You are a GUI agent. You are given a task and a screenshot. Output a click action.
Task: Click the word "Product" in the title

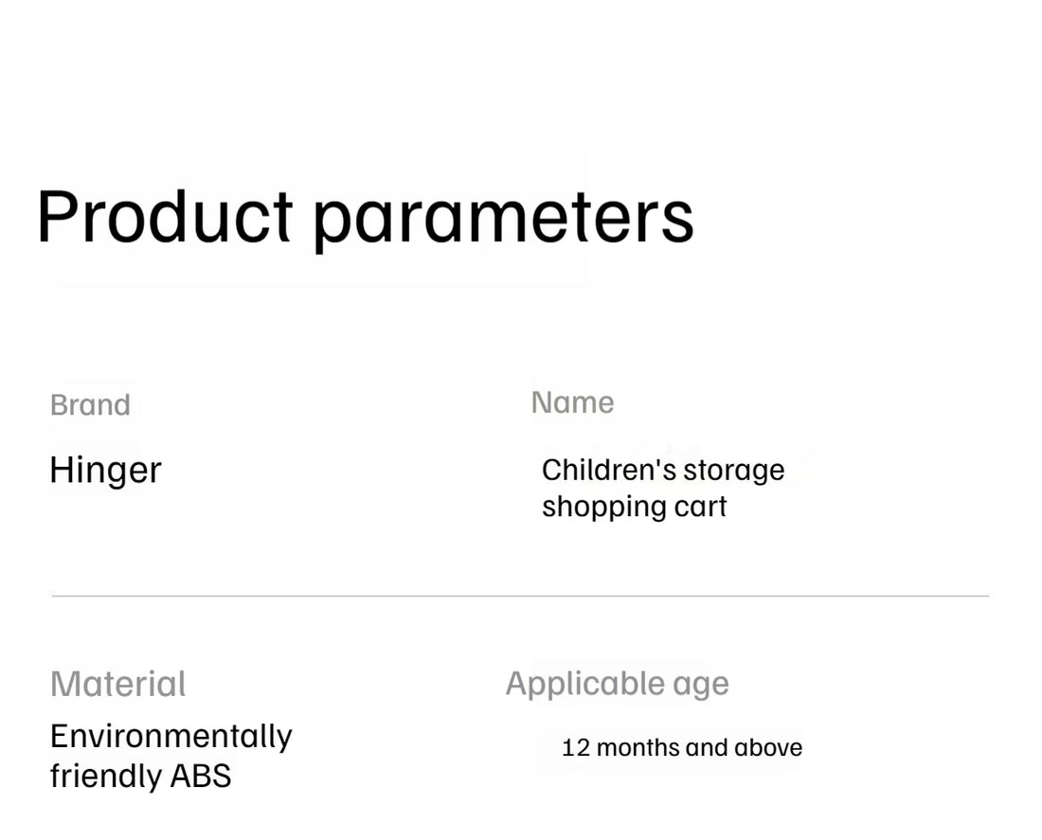[164, 217]
